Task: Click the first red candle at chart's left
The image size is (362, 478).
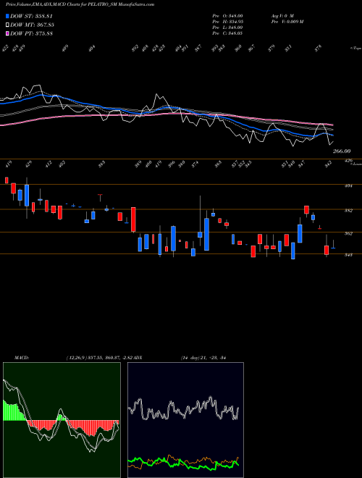Action: 7,180
